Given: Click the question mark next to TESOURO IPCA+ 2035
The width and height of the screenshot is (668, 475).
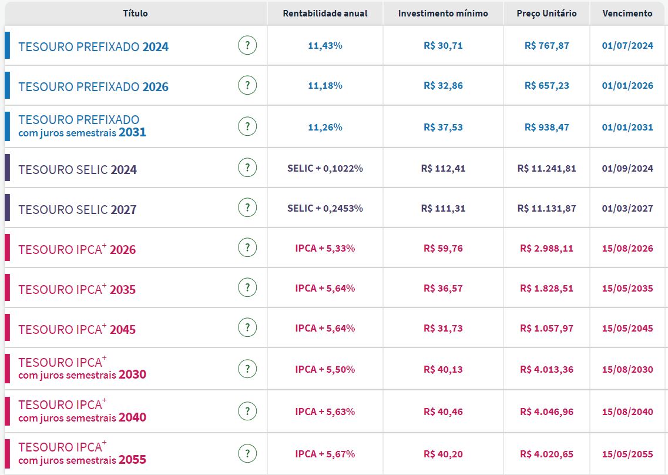Looking at the screenshot, I should tap(248, 287).
